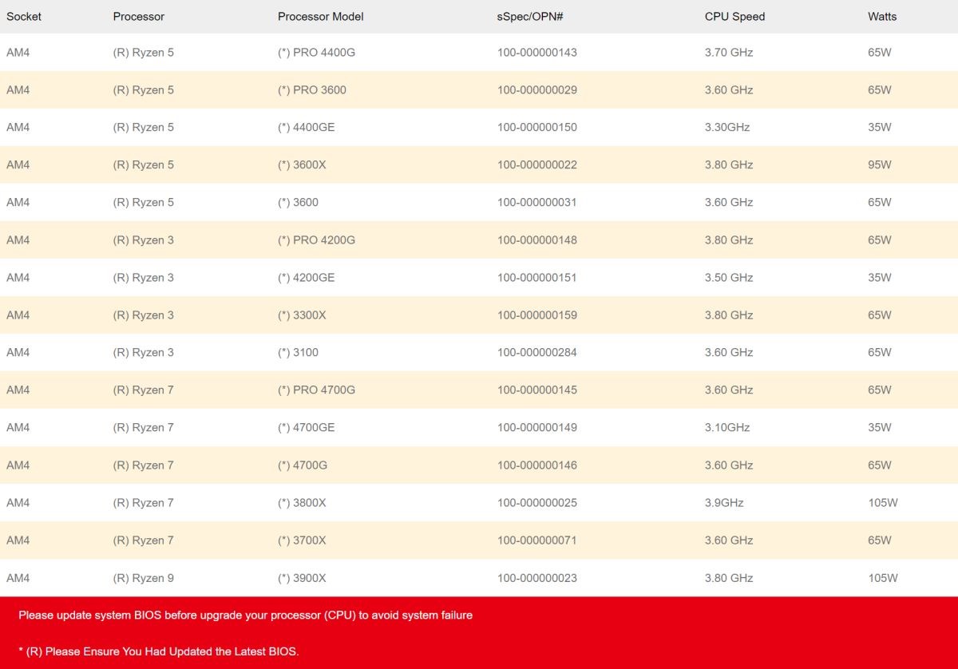Click the BIOS update warning message

(x=245, y=616)
